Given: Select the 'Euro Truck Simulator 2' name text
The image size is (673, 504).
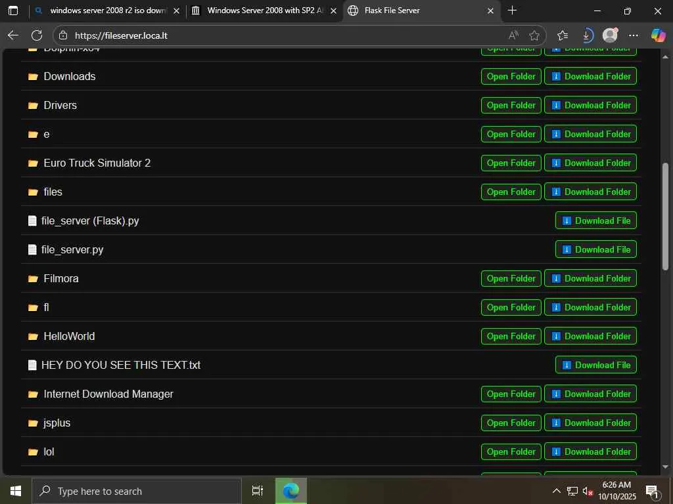Looking at the screenshot, I should click(x=97, y=163).
